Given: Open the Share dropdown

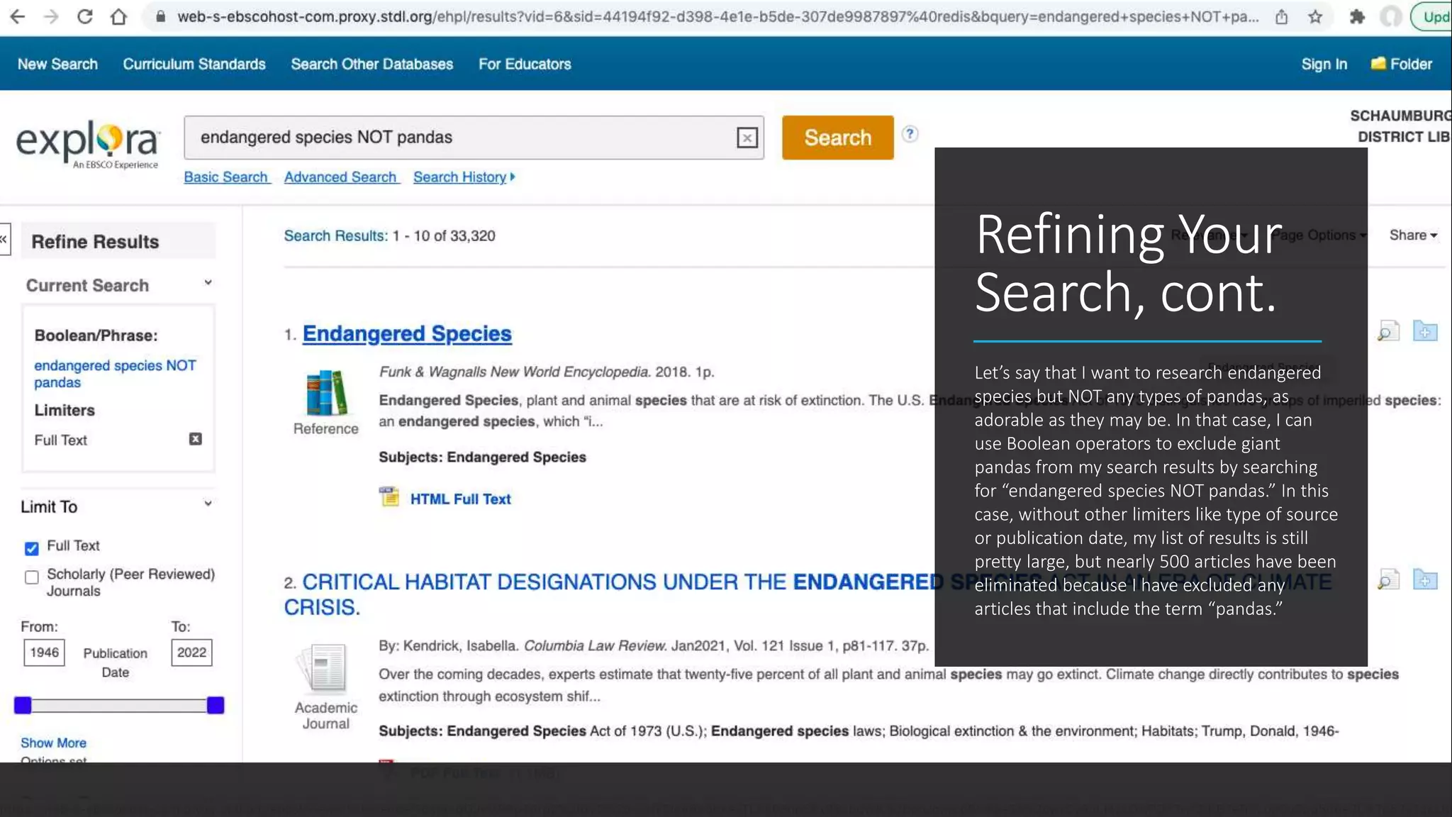Looking at the screenshot, I should tap(1412, 235).
